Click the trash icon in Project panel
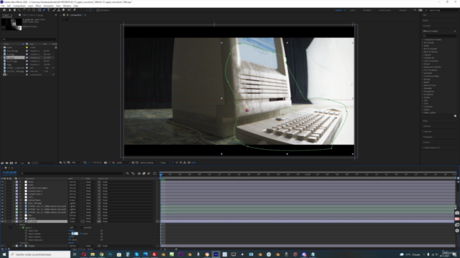 tap(29, 163)
